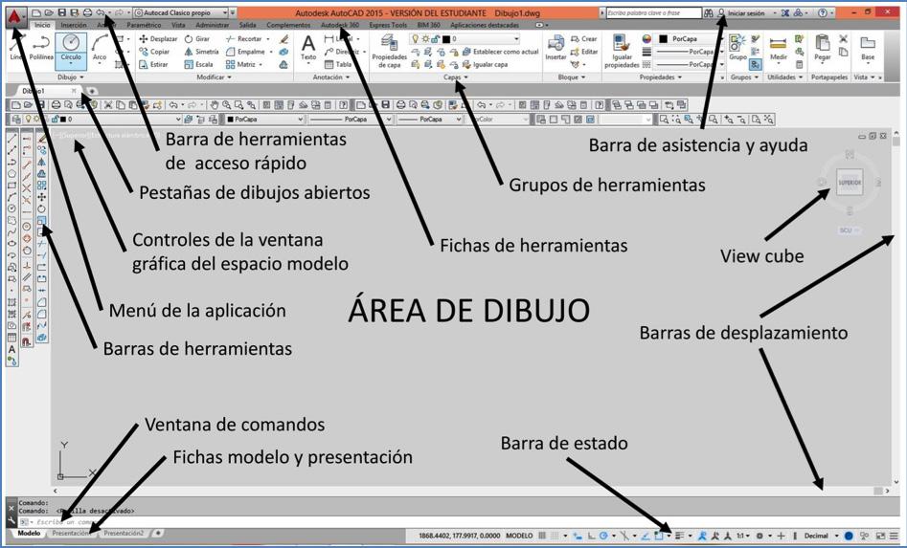Click the ViewCube SUPERIOR face
Viewport: 907px width, 548px height.
coord(850,183)
